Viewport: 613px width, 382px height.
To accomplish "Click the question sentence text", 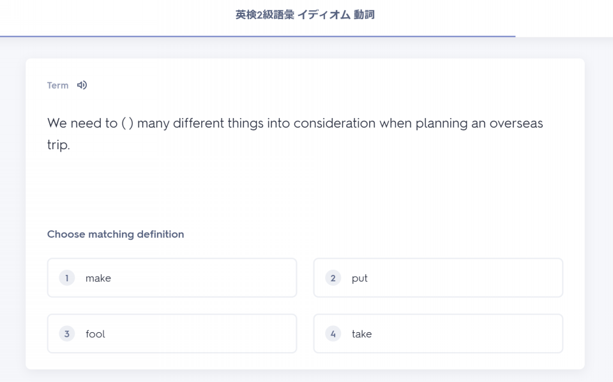I will (x=295, y=134).
